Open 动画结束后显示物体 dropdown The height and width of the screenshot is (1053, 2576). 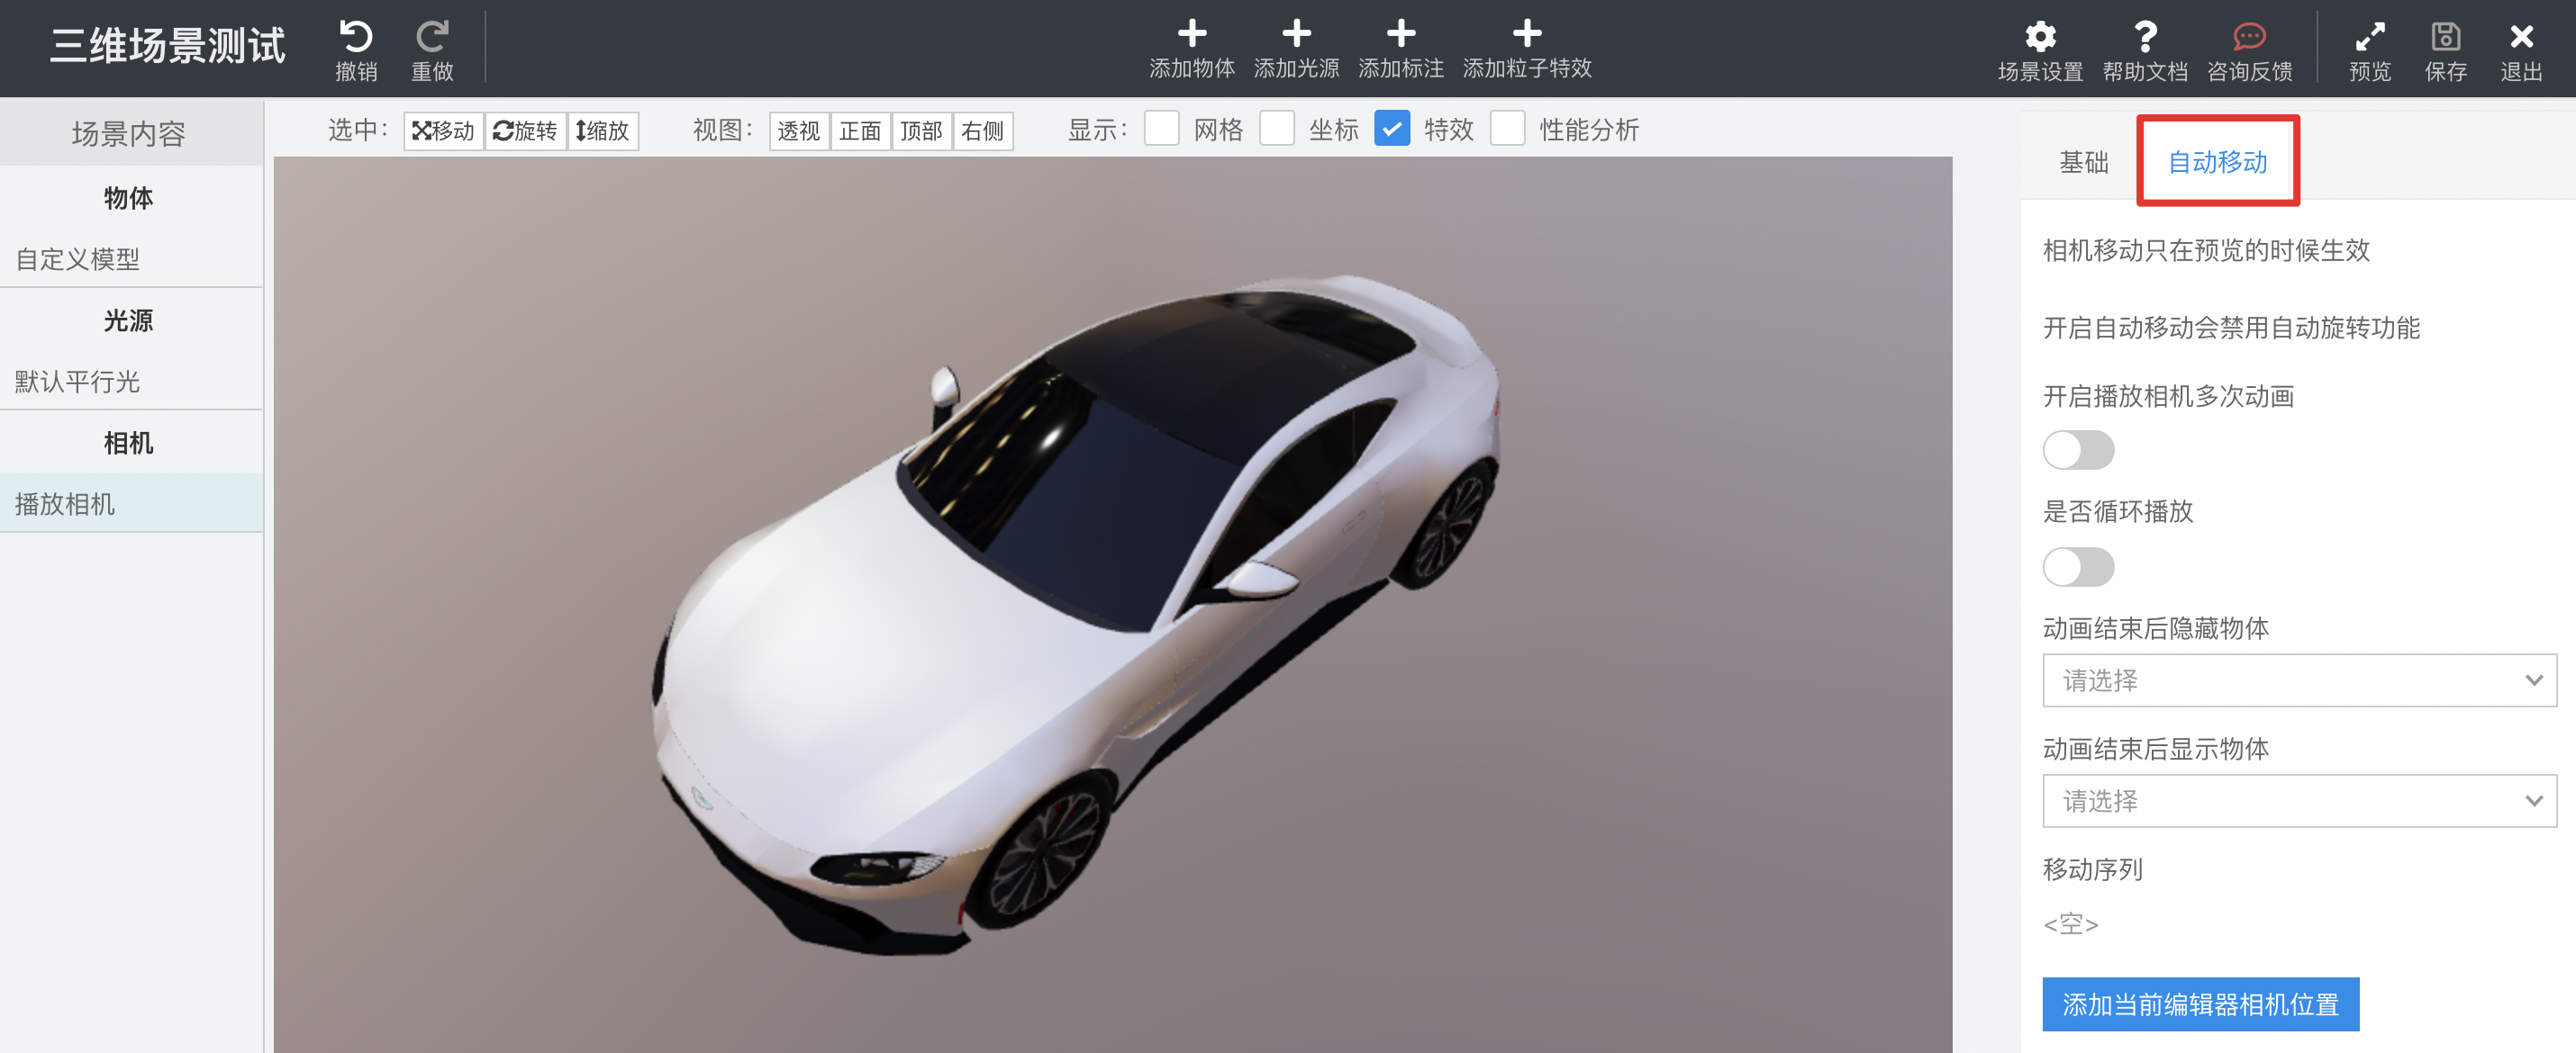click(2299, 801)
